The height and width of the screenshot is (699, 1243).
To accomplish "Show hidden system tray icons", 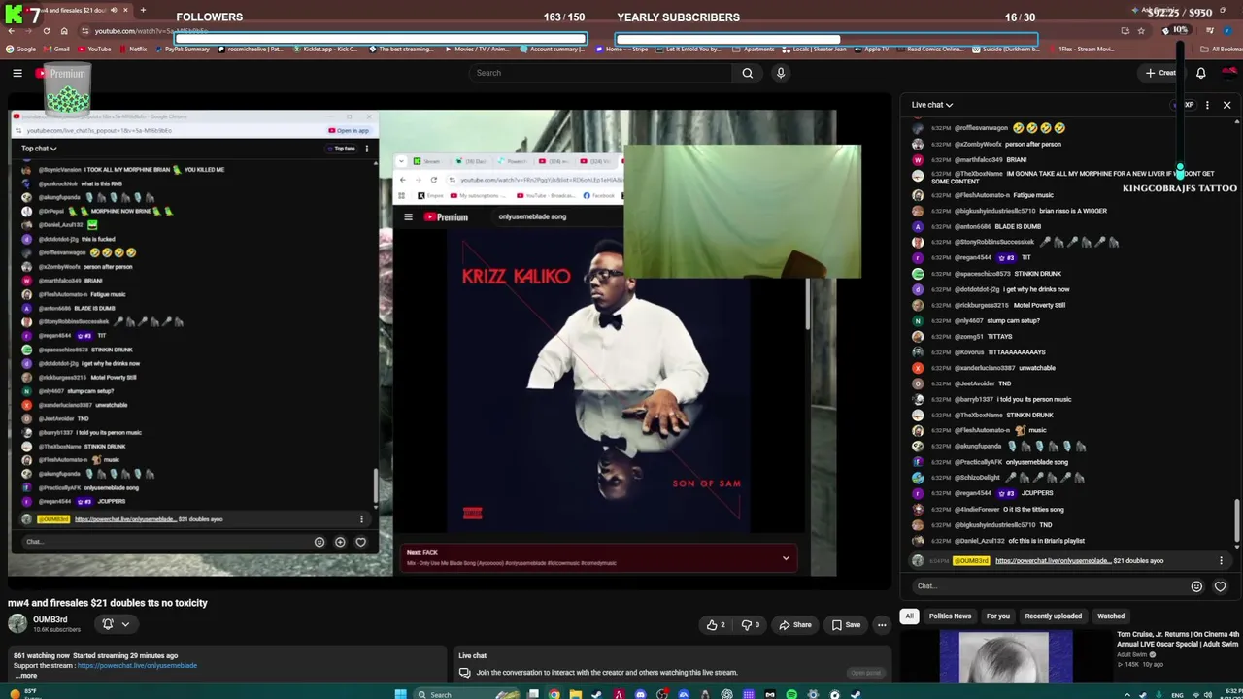I will point(1127,694).
